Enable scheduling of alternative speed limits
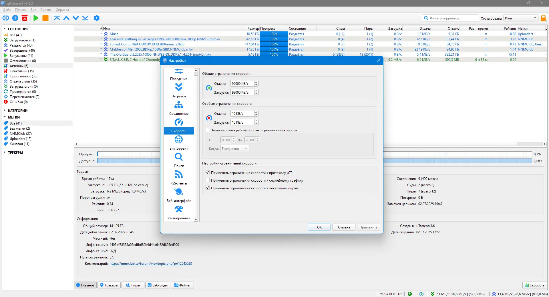Viewport: 549px width, 297px height. (208, 130)
